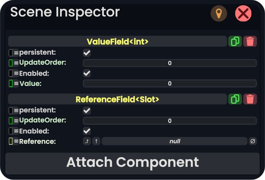Viewport: 265px width, 180px height.
Task: Toggle Enabled checkbox under ValueField<int>
Action: [87, 74]
